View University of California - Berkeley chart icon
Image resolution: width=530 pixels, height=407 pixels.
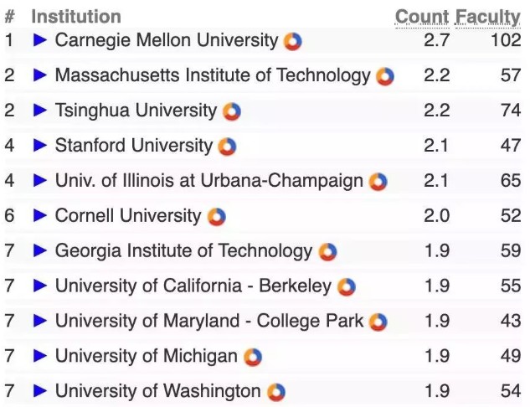coord(347,287)
